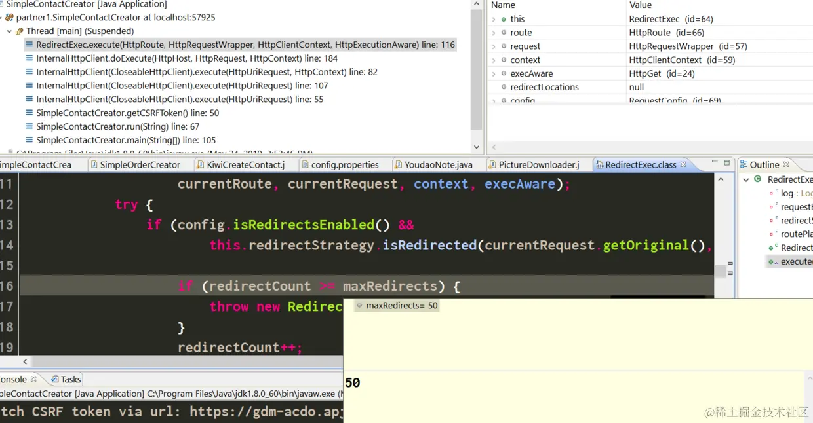Image resolution: width=813 pixels, height=423 pixels.
Task: Click up arrow of editor vertical scrollbar
Action: 721,179
